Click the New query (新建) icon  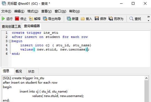[x=69, y=19]
